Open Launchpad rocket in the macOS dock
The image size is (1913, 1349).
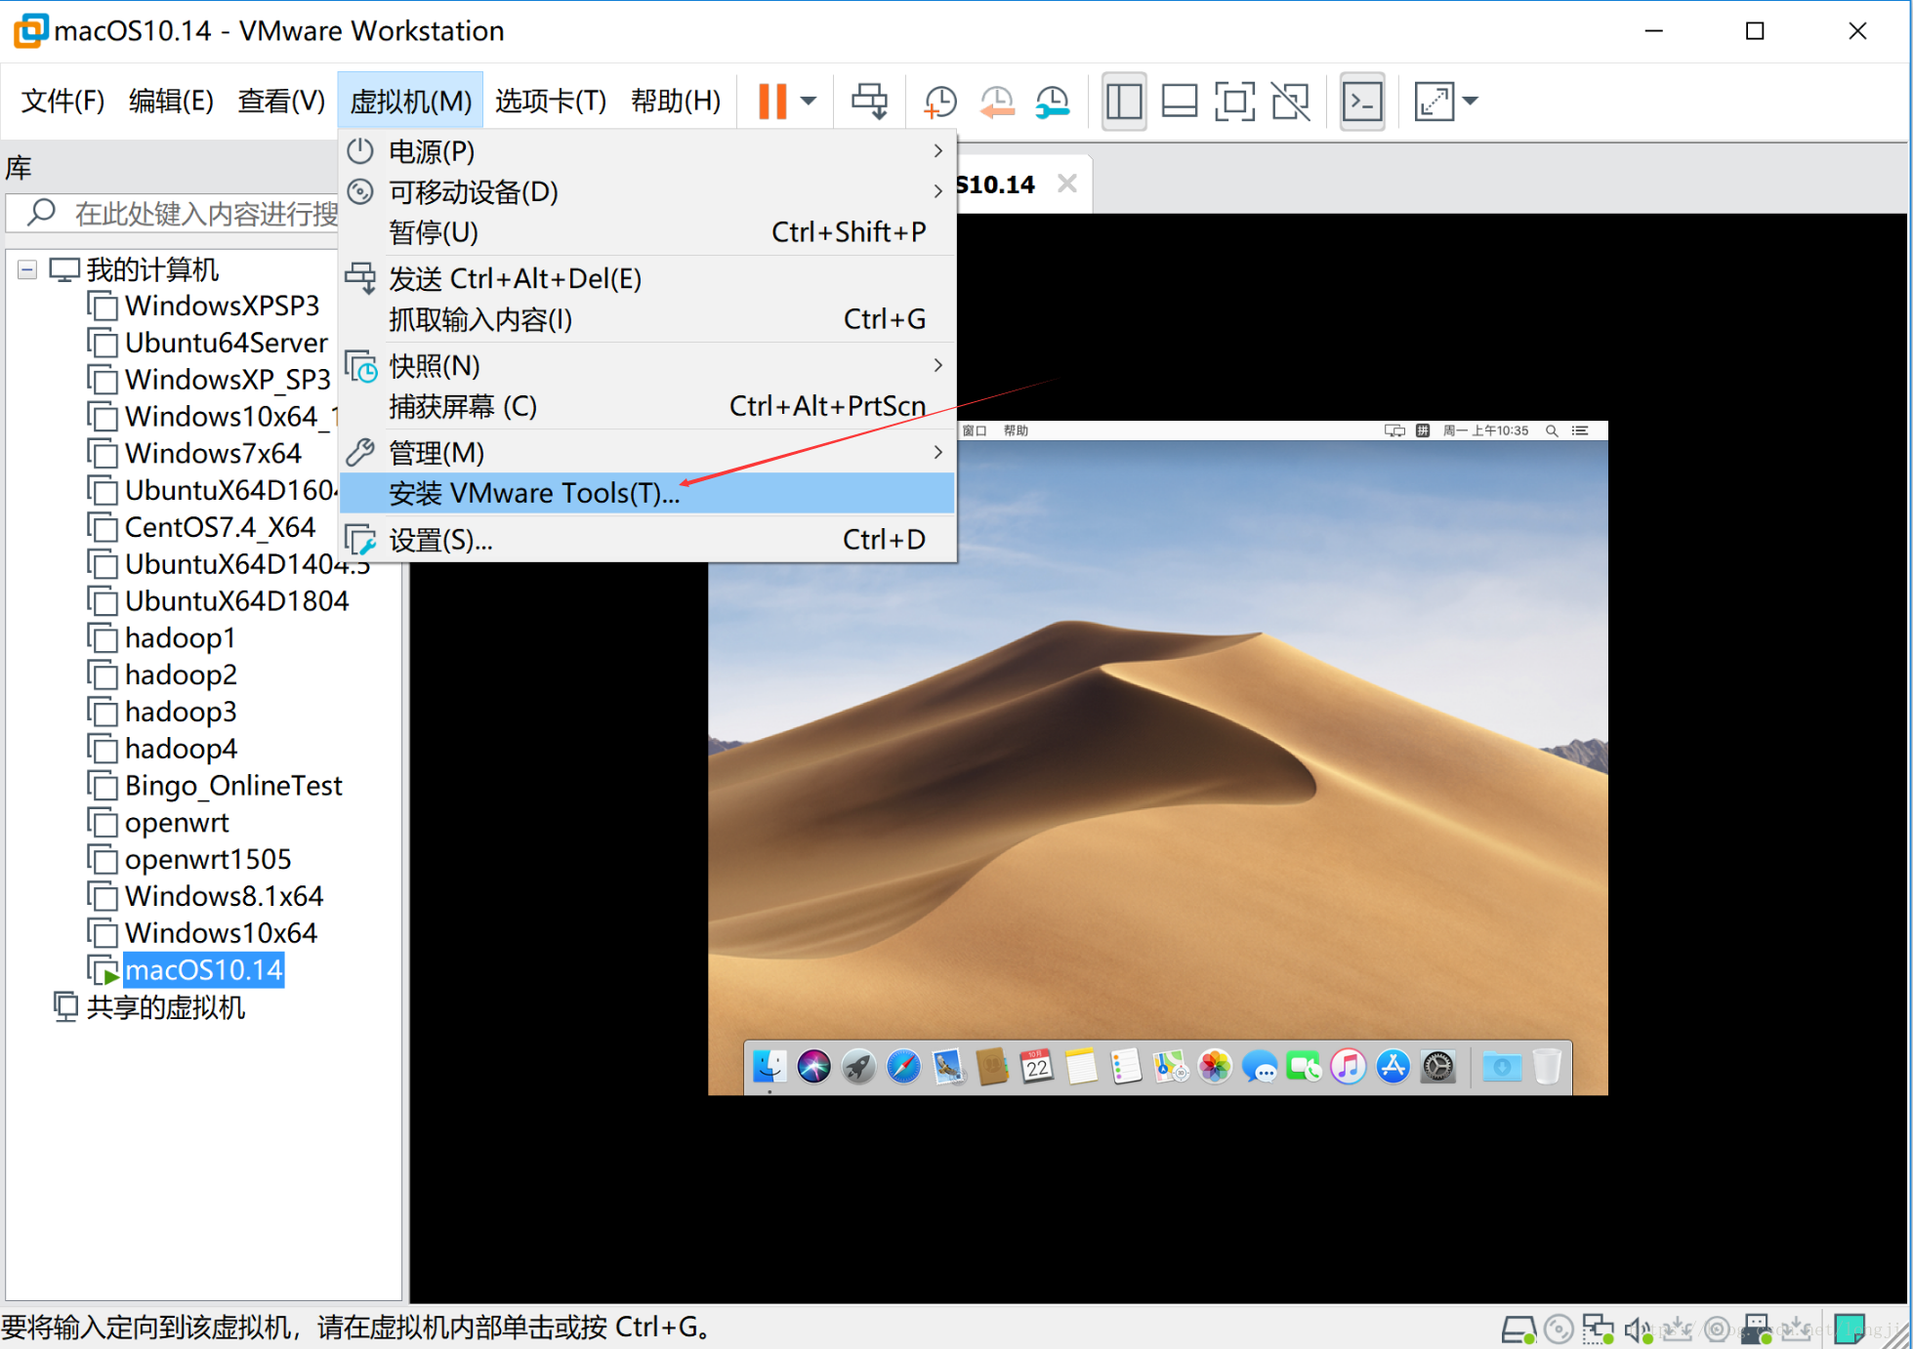858,1067
